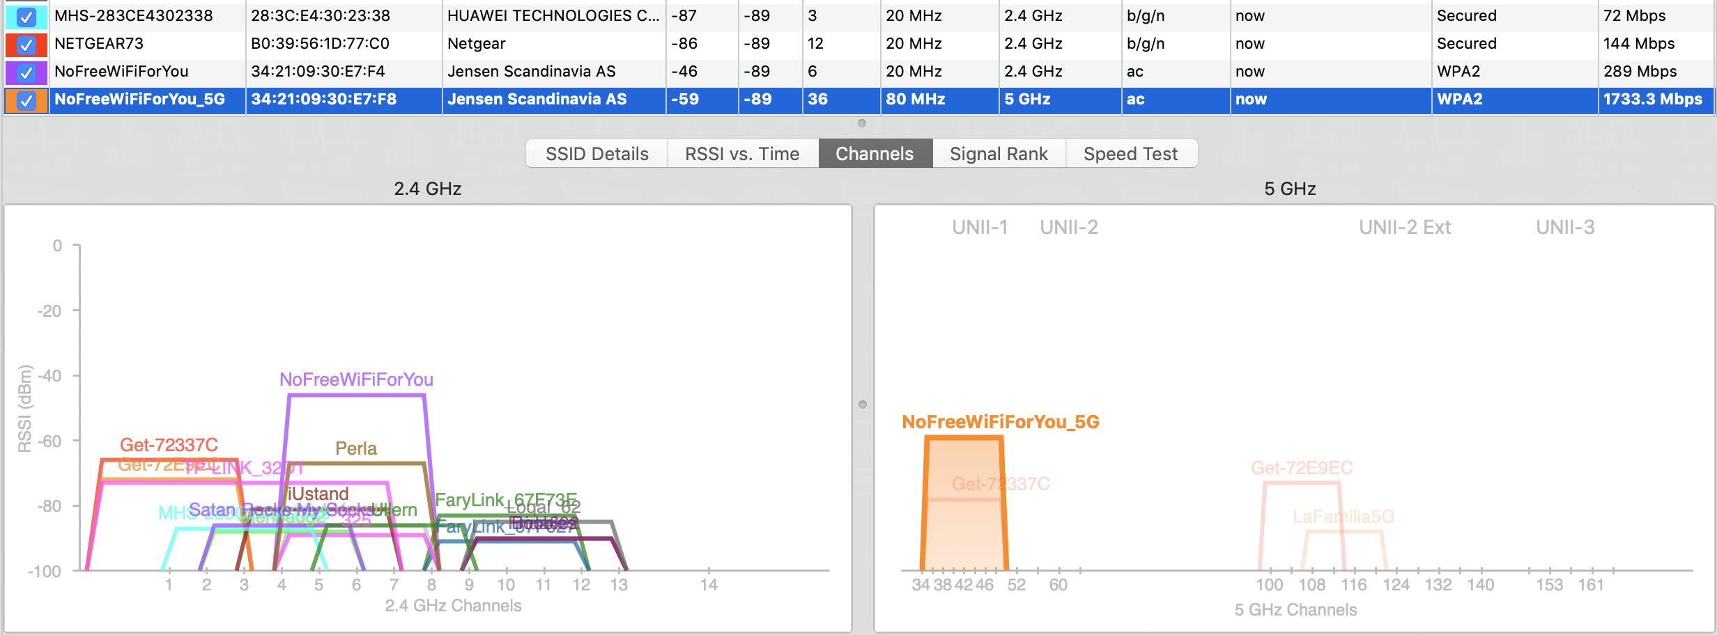Image resolution: width=1717 pixels, height=635 pixels.
Task: Click the divider dot between the two channel charts
Action: coord(863,405)
